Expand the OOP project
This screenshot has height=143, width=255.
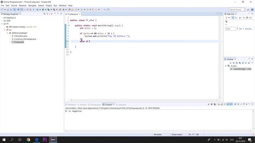tap(2, 21)
